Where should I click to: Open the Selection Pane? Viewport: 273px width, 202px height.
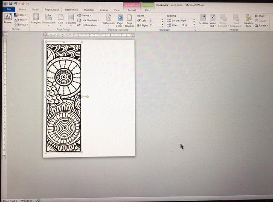248,20
